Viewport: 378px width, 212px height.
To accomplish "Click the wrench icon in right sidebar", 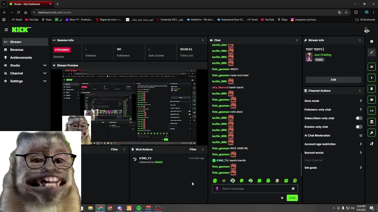I will point(372,133).
